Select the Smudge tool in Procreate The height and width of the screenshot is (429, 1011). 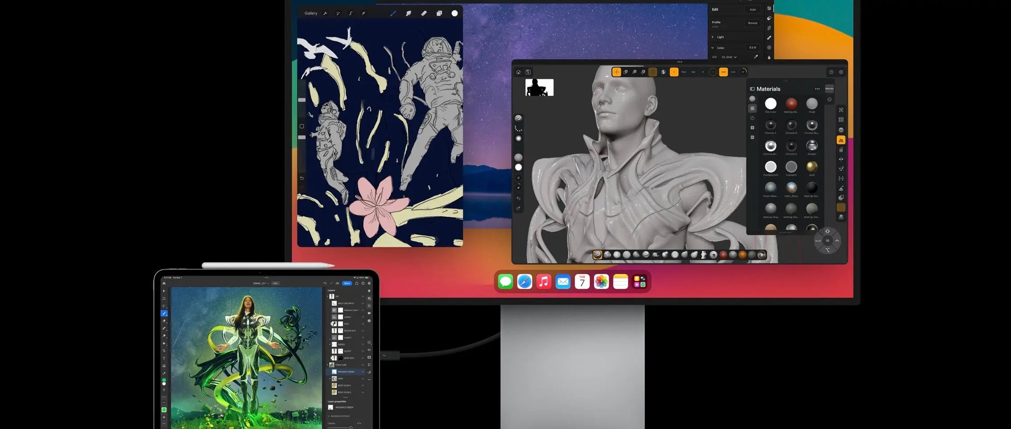tap(408, 13)
